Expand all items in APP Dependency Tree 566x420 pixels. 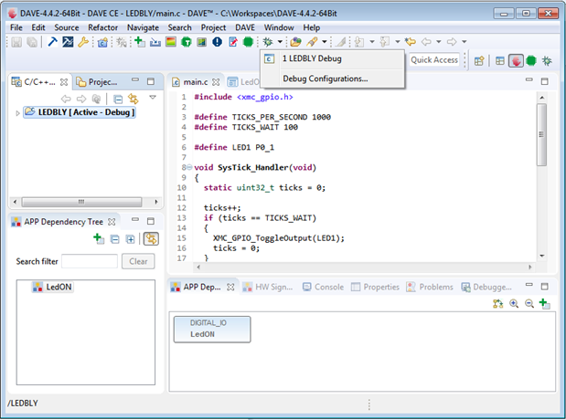(130, 238)
